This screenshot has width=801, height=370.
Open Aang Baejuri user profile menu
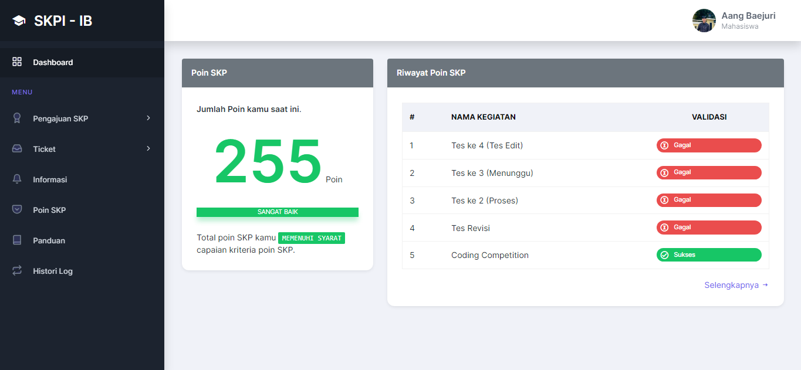pos(748,21)
